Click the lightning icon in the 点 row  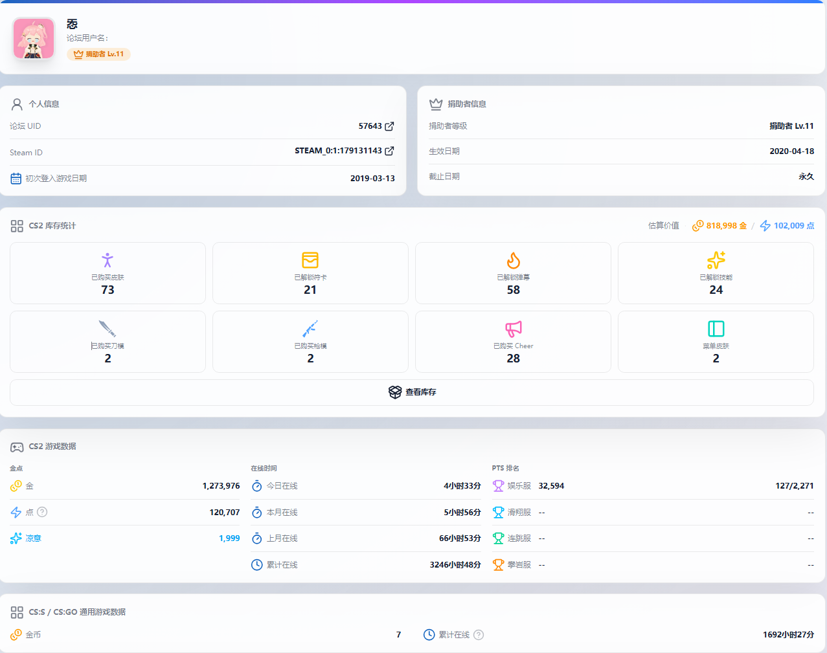(16, 513)
